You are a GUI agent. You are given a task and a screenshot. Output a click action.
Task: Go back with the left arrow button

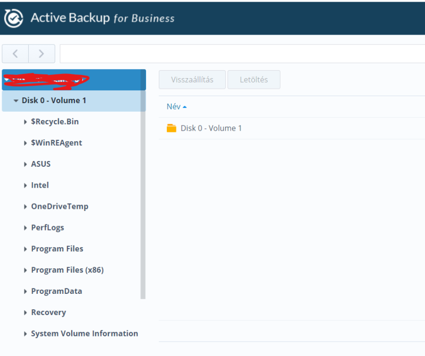[15, 54]
